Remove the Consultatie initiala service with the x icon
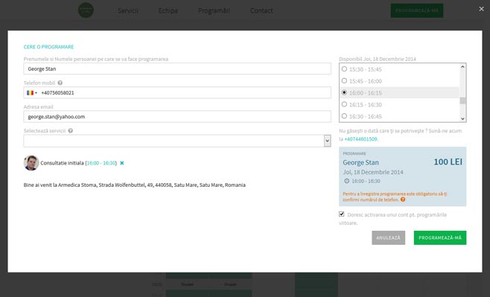The width and height of the screenshot is (490, 297). click(x=122, y=163)
